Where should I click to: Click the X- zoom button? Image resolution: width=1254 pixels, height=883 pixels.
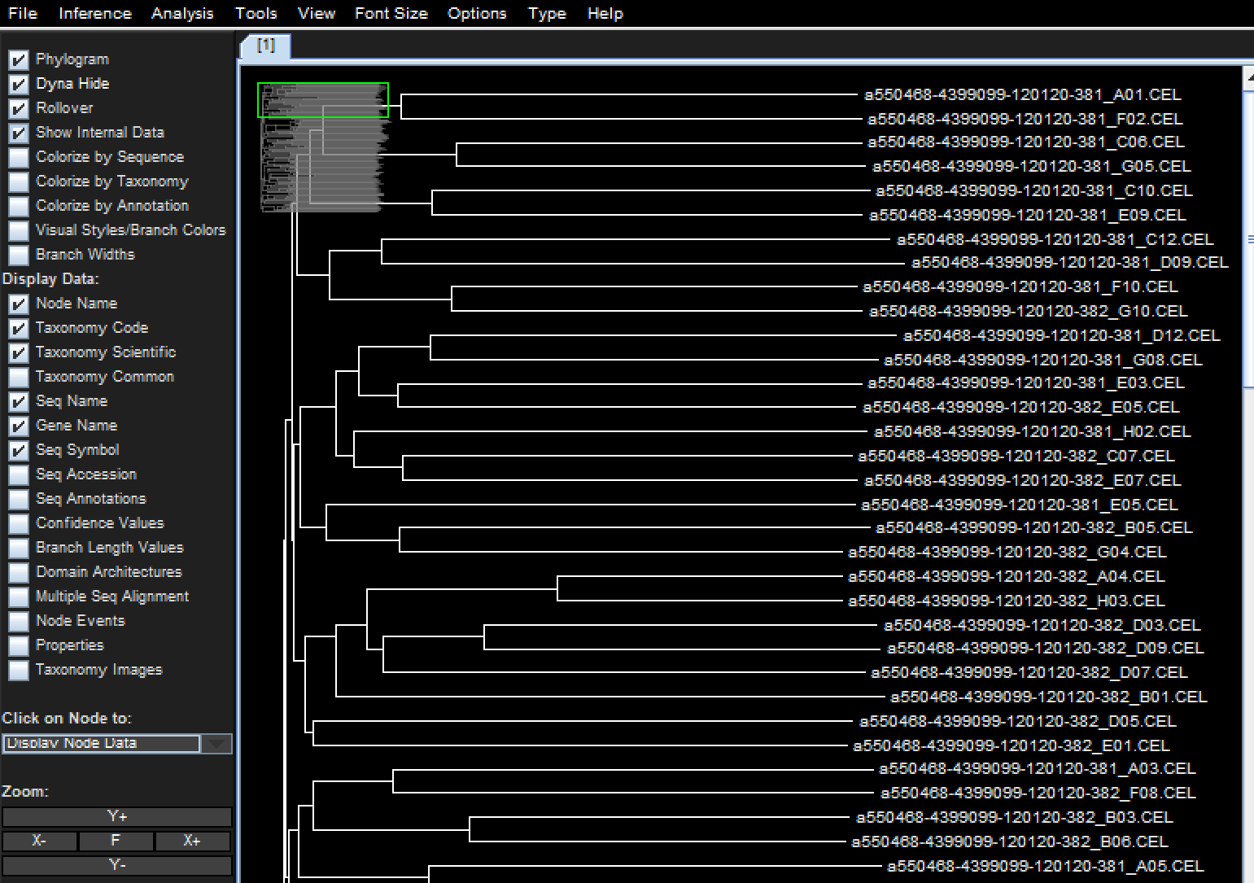40,841
